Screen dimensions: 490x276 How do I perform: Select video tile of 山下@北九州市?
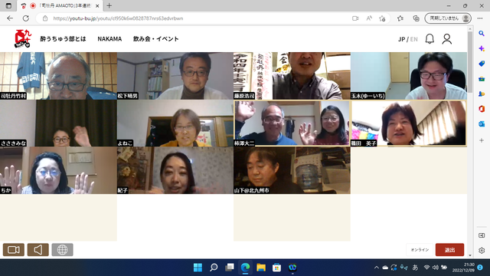[292, 170]
